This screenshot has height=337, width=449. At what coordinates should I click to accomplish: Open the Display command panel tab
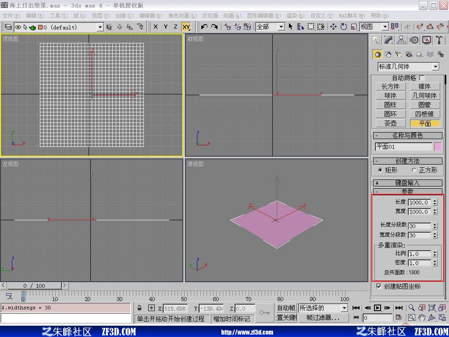coord(426,40)
